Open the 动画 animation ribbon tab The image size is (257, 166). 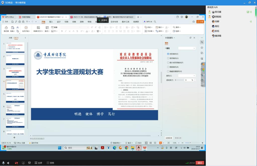click(x=74, y=22)
